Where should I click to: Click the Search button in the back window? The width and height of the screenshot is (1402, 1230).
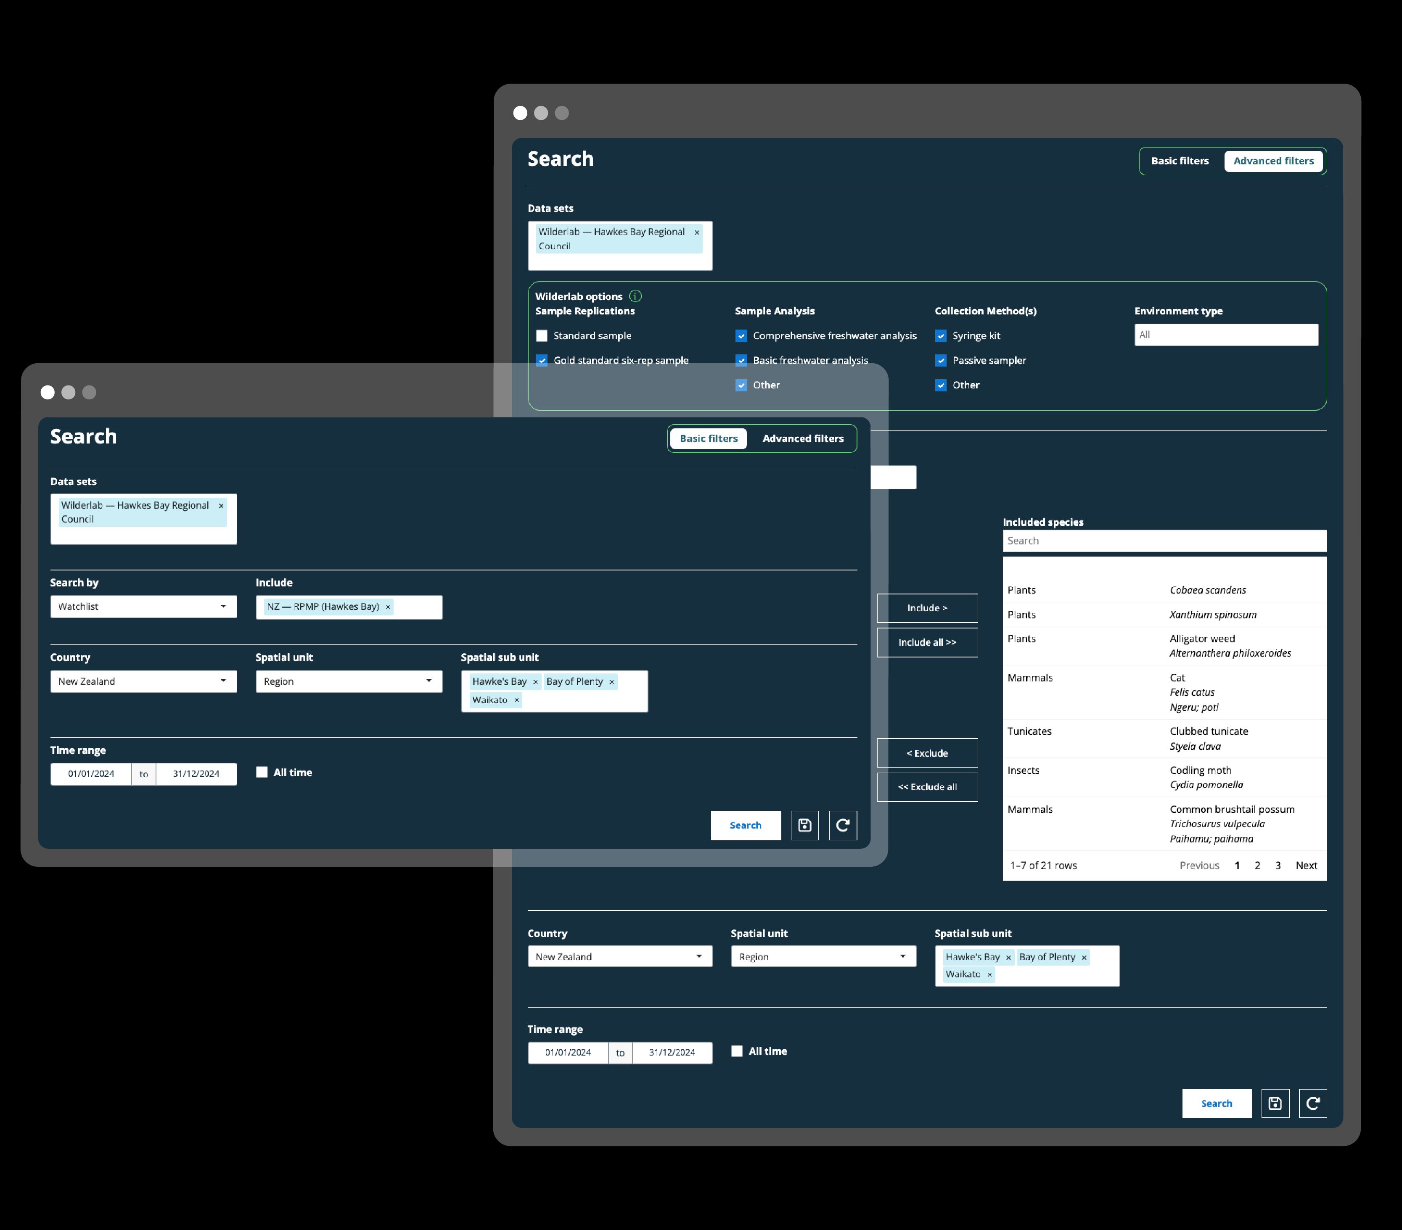pyautogui.click(x=1217, y=1103)
